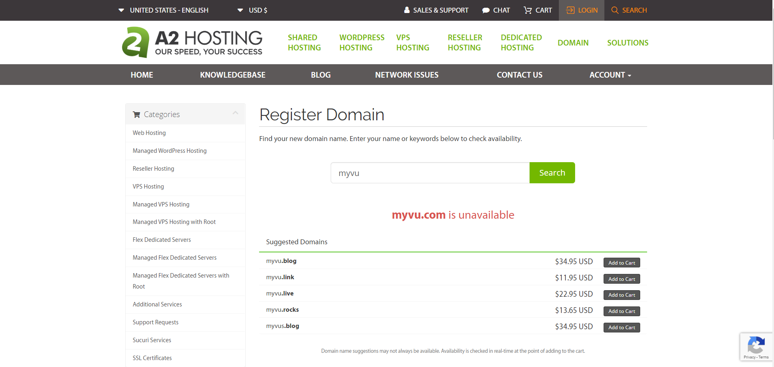Go to Network Issues page
Viewport: 774px width, 367px height.
pos(407,75)
